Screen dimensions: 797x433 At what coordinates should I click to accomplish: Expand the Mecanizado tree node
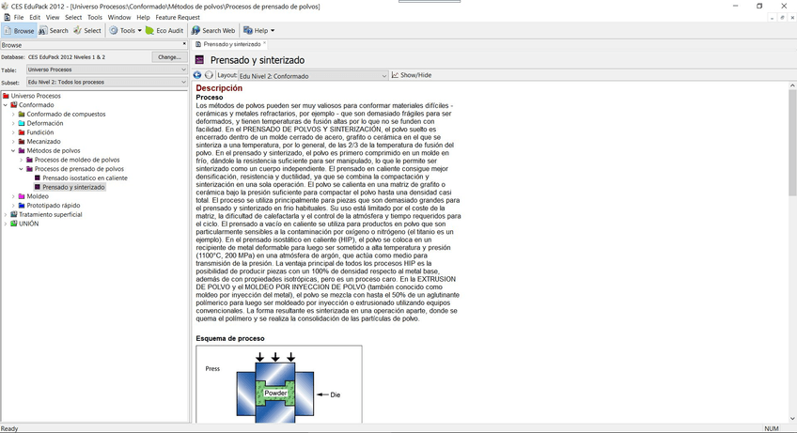pos(13,142)
